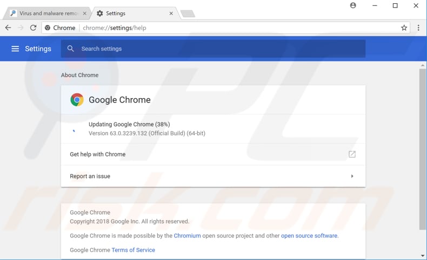
Task: Click the scrollbar down arrow
Action: pyautogui.click(x=422, y=255)
